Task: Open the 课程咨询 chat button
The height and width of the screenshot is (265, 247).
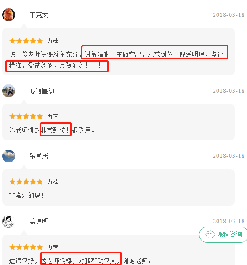Action: [223, 235]
